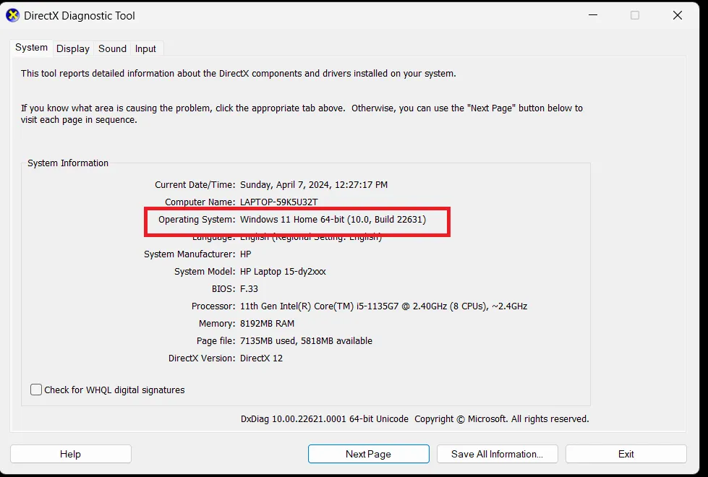The width and height of the screenshot is (708, 477).
Task: Enable Check for WHQL digital signatures
Action: coord(35,389)
